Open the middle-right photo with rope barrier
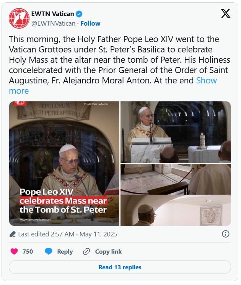 point(176,179)
